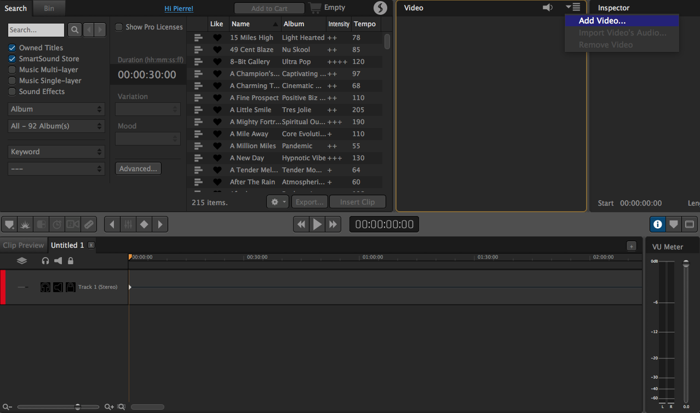
Task: Click the VU Meter volume slider knob
Action: point(686,264)
